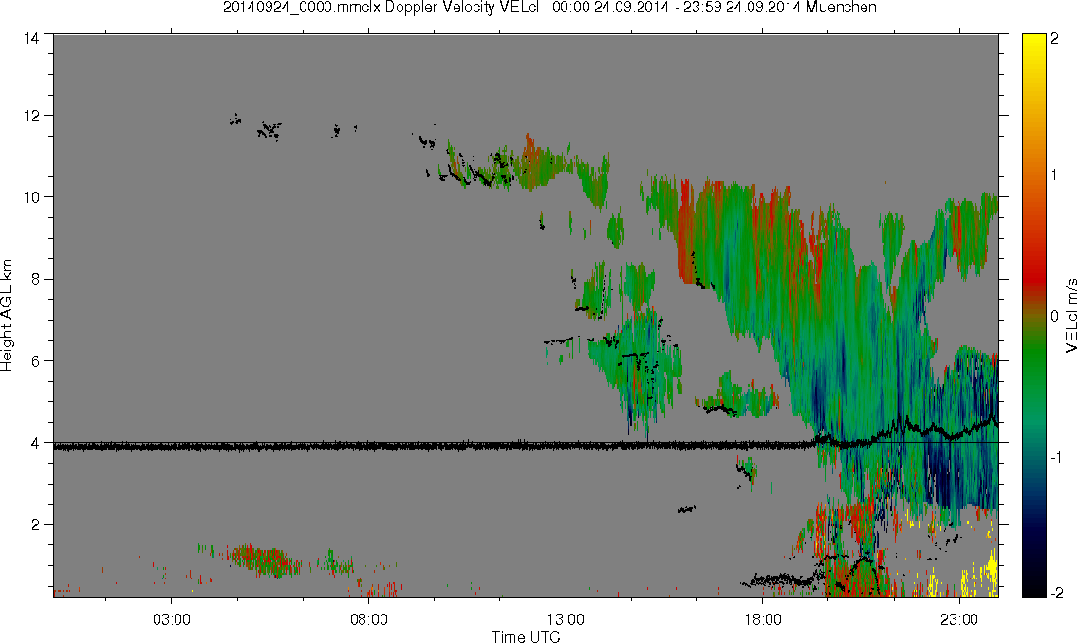
Task: Click the '03:00' time axis label
Action: point(171,619)
